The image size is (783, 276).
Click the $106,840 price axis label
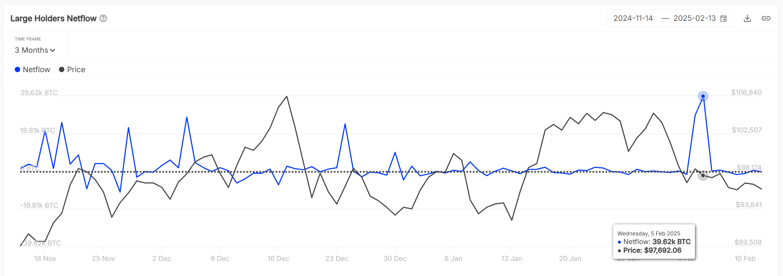coord(746,93)
